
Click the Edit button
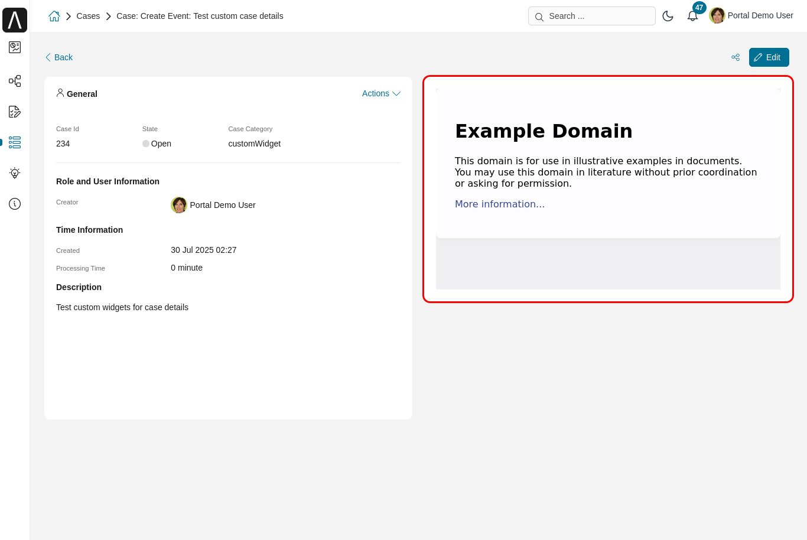point(769,57)
